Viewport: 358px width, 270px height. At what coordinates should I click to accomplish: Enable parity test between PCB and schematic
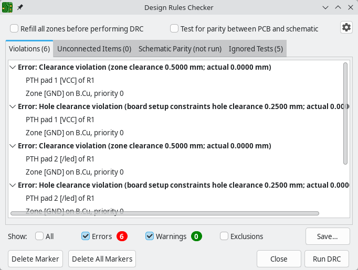click(x=174, y=29)
